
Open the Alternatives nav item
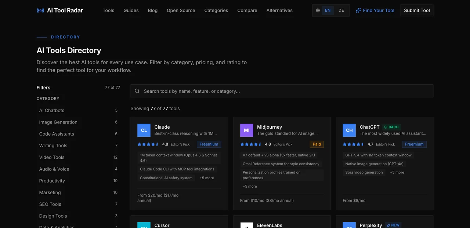pos(279,10)
